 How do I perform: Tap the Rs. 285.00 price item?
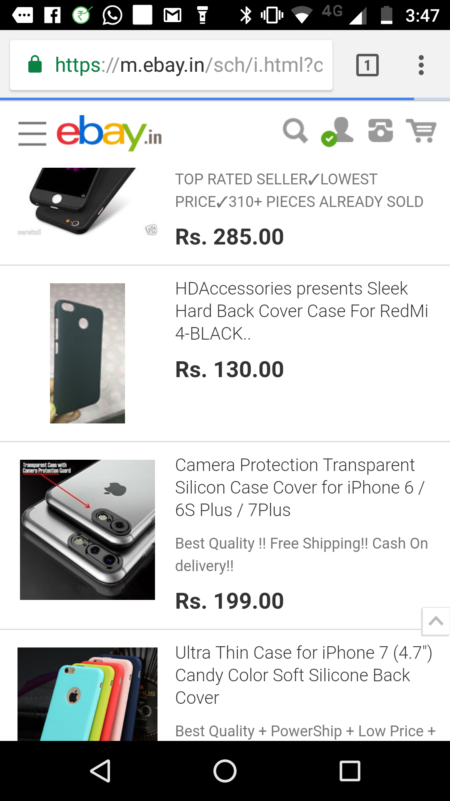point(230,237)
